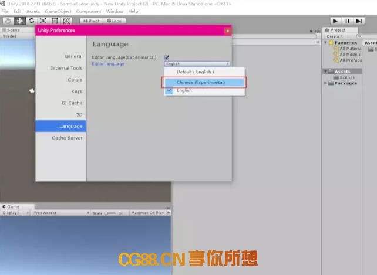Open the Create dropdown in Project
Screen dimensions: 377x275
(x=335, y=36)
